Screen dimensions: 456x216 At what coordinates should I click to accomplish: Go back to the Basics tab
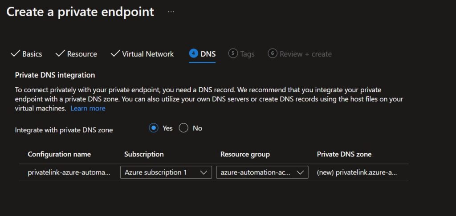(26, 54)
